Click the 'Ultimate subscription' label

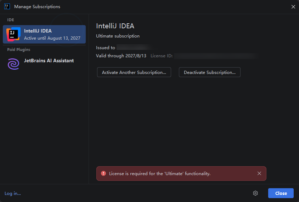coord(118,36)
